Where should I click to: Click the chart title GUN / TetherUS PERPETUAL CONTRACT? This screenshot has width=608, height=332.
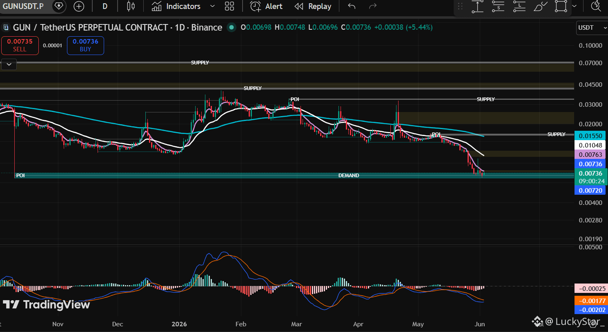90,27
